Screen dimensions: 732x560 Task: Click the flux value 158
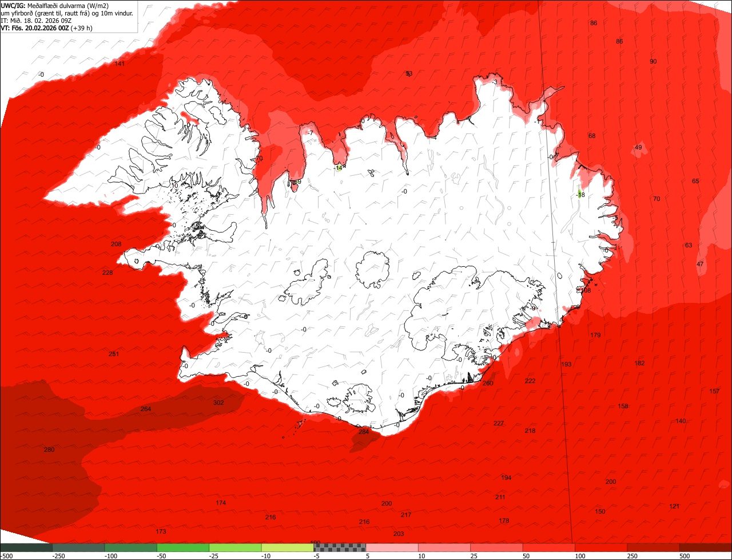pyautogui.click(x=623, y=406)
